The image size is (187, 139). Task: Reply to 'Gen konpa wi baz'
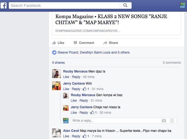point(84,101)
